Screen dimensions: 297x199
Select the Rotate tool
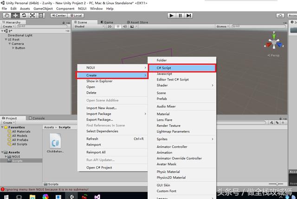click(x=24, y=15)
